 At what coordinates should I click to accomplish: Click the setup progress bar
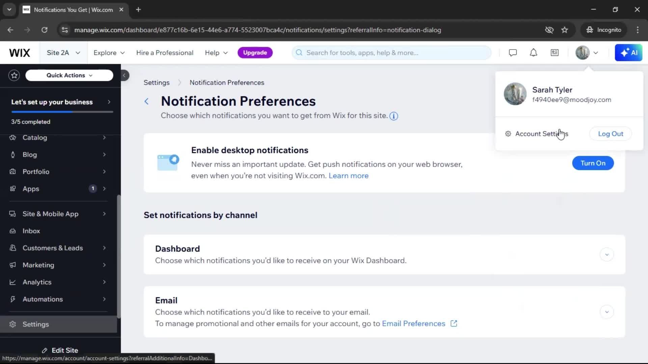point(62,112)
